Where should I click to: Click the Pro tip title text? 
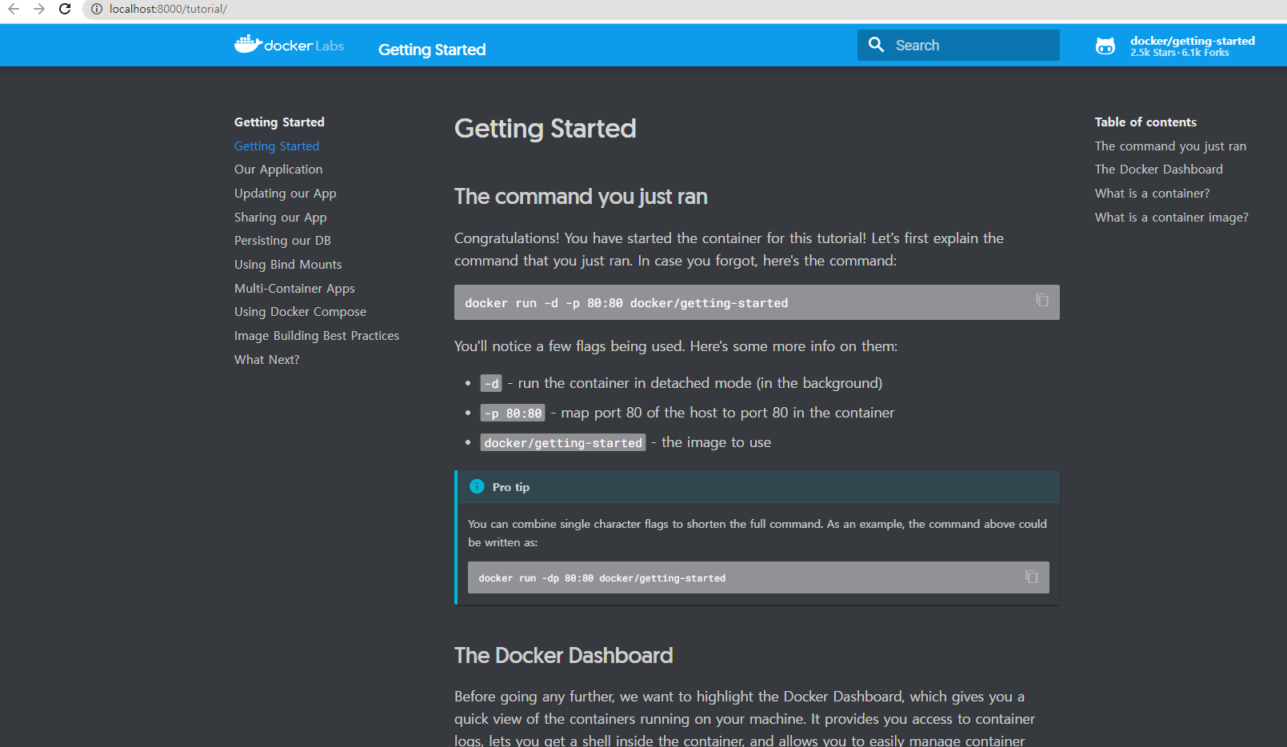(511, 487)
